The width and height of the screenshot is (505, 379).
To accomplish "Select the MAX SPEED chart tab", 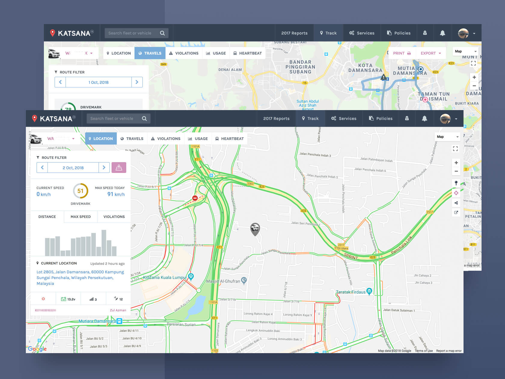I will click(81, 217).
